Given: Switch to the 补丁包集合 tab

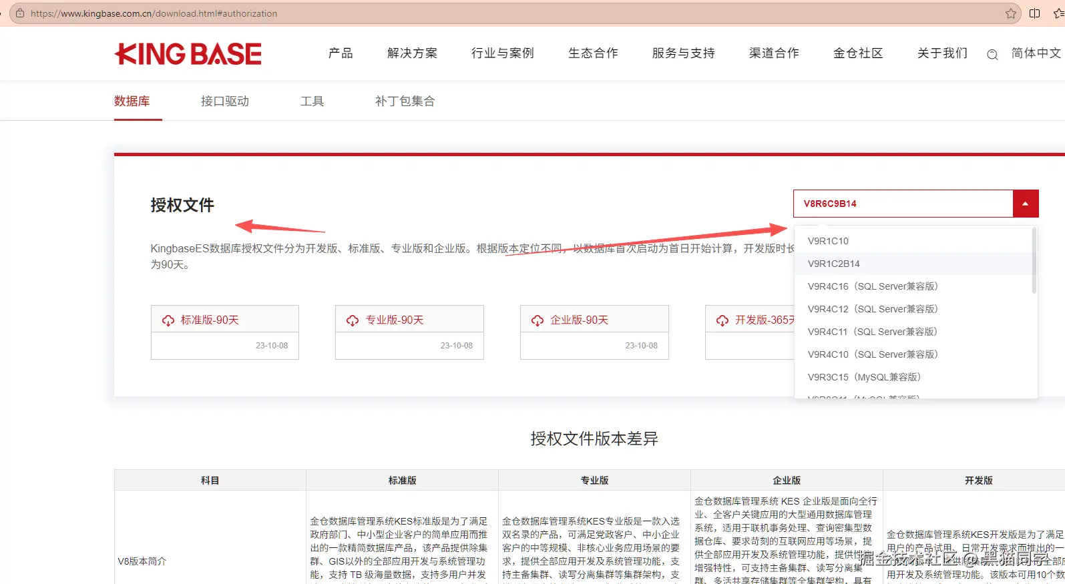Looking at the screenshot, I should coord(405,101).
